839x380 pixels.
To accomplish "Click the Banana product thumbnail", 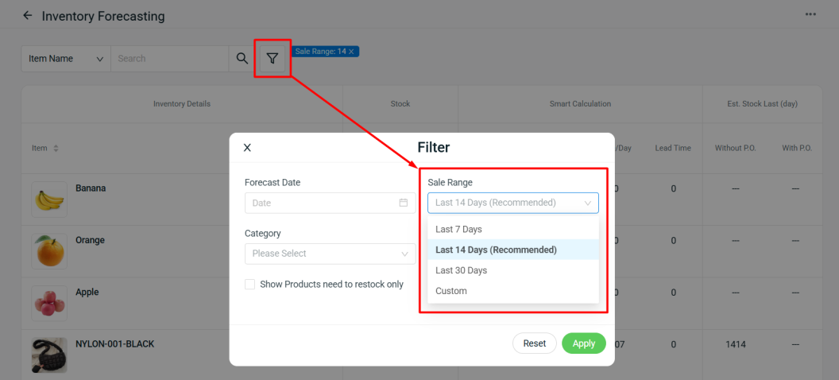I will [49, 200].
